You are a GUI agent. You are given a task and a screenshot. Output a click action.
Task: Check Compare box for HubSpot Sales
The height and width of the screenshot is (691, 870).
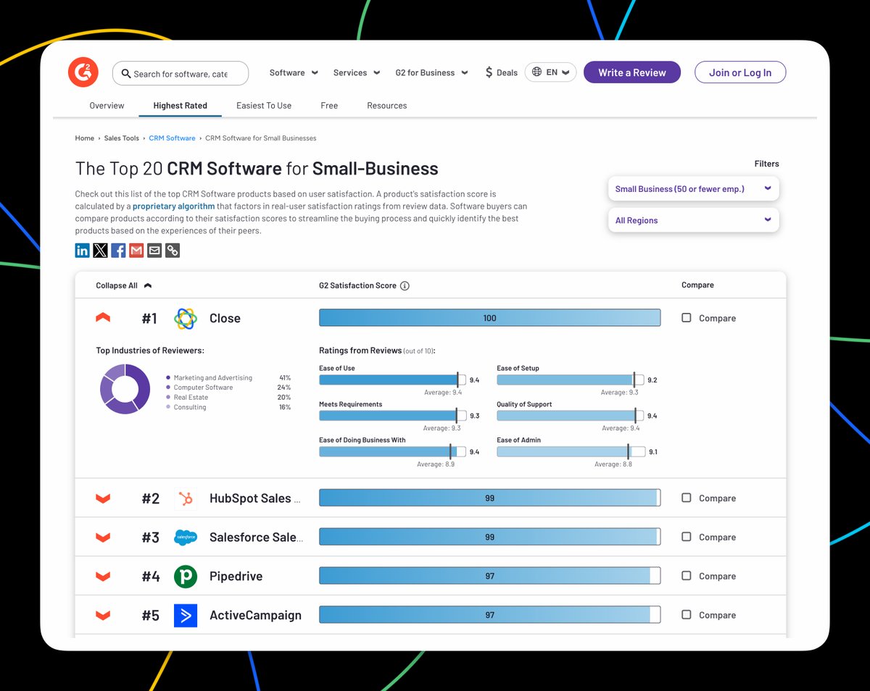coord(687,498)
